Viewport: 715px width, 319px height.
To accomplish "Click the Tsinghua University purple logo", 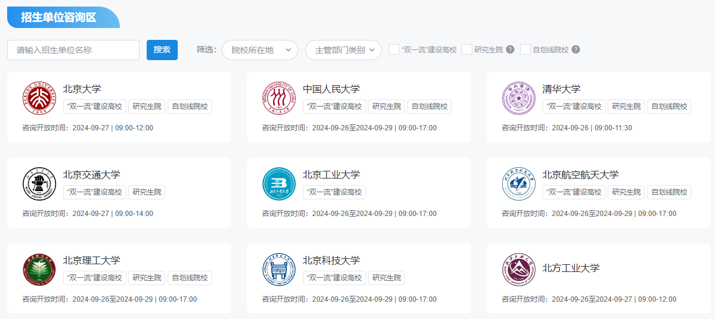I will click(x=519, y=98).
